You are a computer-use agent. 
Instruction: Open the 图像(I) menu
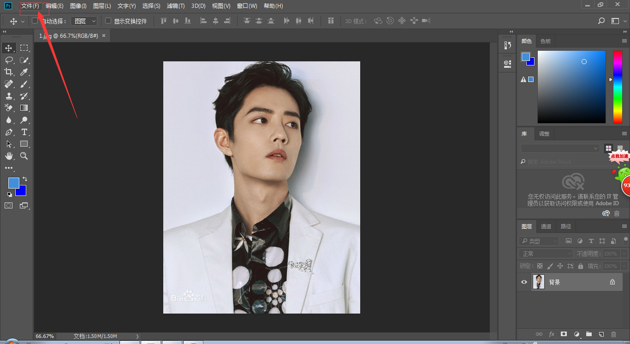tap(78, 6)
